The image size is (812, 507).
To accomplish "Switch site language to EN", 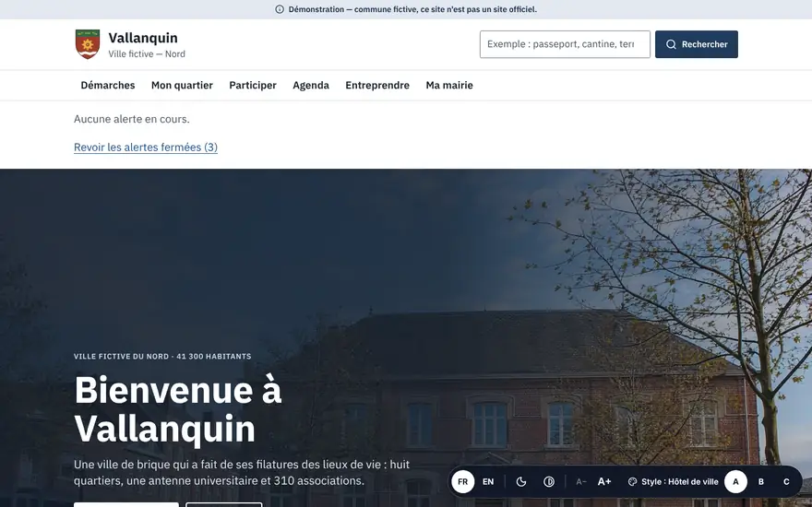I will (488, 481).
